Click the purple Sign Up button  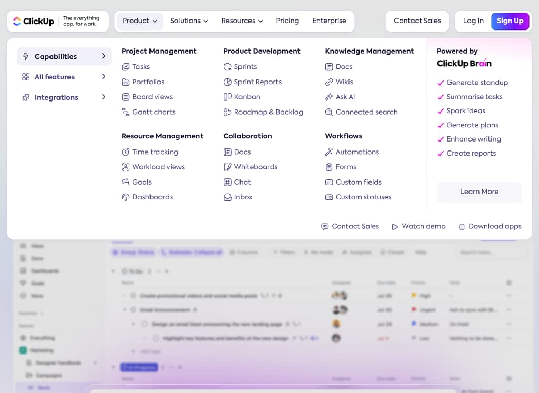510,21
